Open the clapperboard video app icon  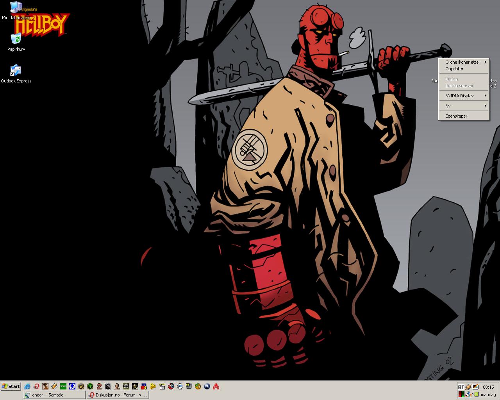pos(162,386)
